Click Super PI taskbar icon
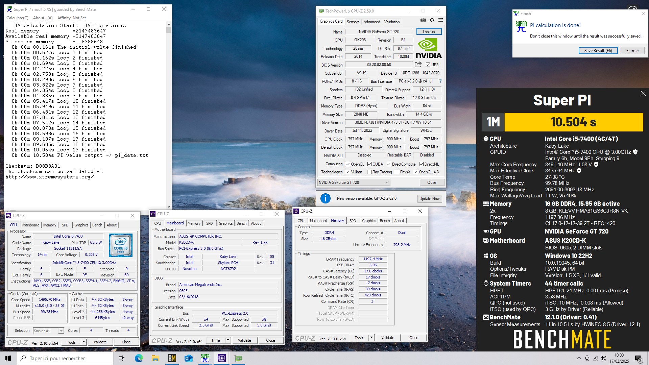 (x=205, y=358)
